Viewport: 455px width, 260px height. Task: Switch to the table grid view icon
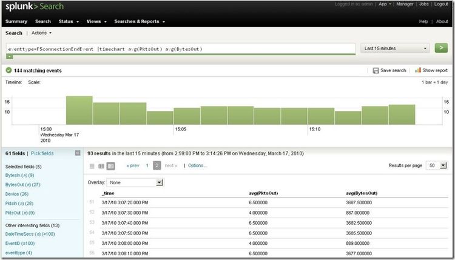click(110, 165)
